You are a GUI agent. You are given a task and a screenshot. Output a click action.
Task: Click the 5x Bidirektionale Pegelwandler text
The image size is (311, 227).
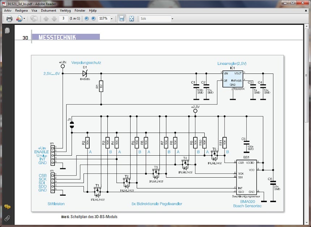click(157, 204)
